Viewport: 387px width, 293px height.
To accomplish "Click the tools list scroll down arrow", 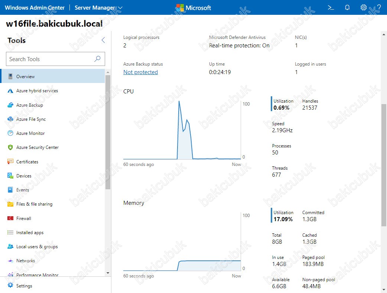I will (x=108, y=273).
